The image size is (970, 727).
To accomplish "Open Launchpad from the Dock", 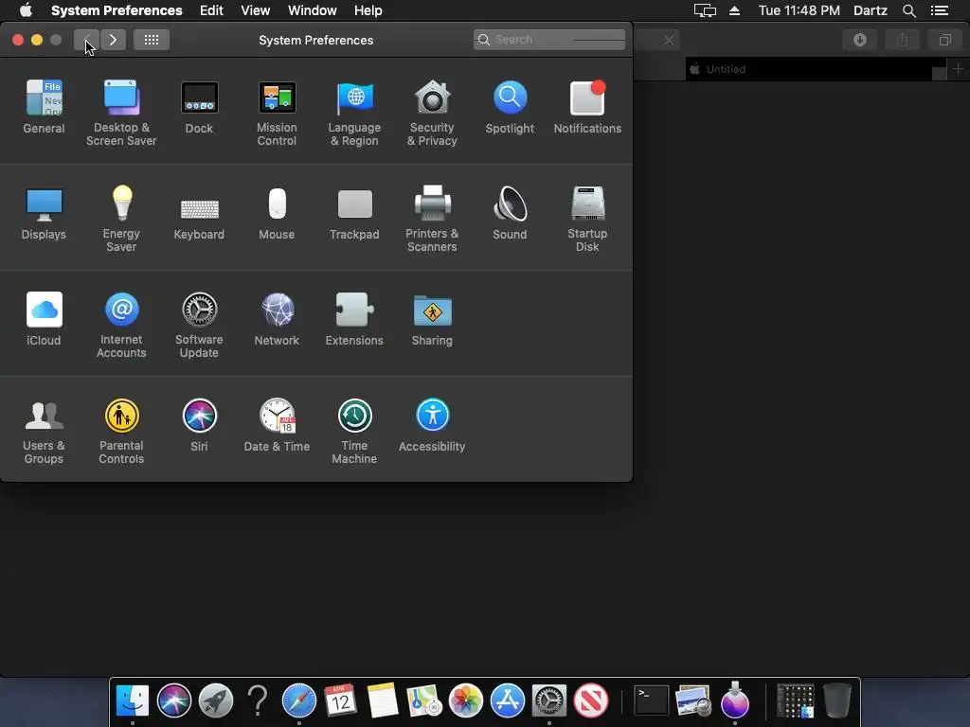I will pyautogui.click(x=215, y=700).
